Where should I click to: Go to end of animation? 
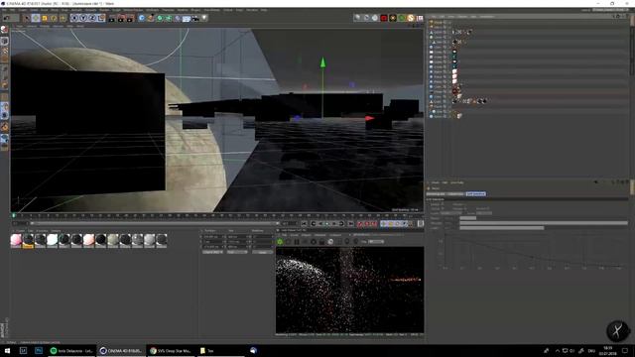tap(350, 223)
